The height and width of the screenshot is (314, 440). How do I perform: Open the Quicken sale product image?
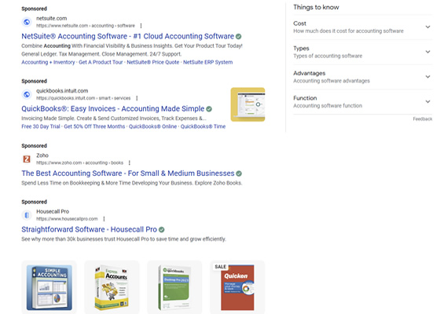237,287
